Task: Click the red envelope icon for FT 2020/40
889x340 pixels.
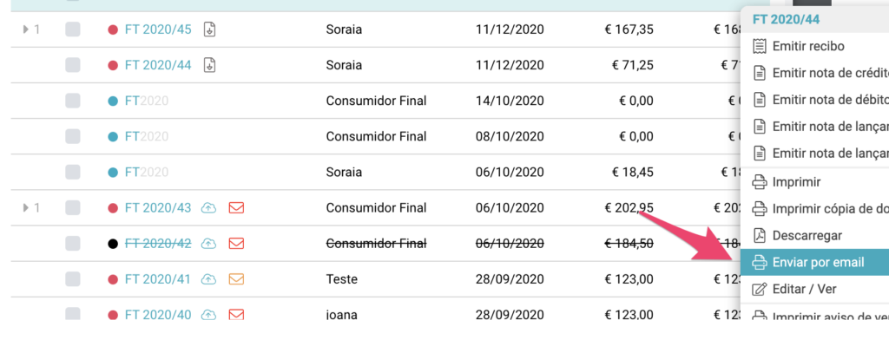Action: pyautogui.click(x=236, y=315)
